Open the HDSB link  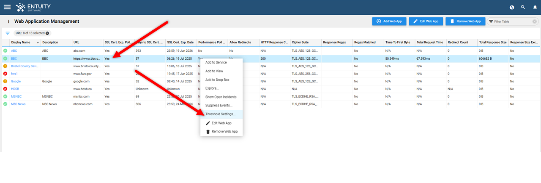pyautogui.click(x=15, y=89)
